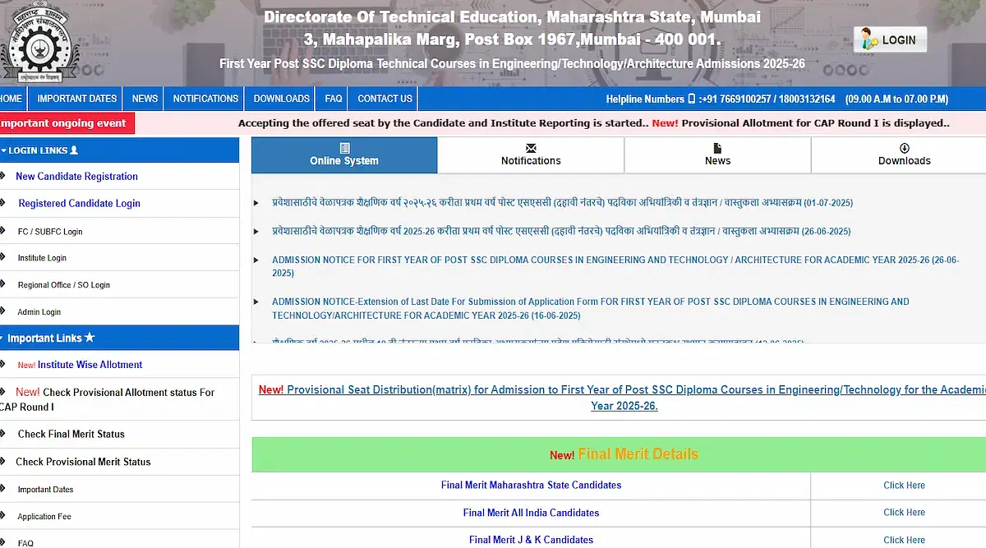The height and width of the screenshot is (548, 986).
Task: Switch to the Notifications tab
Action: click(531, 155)
